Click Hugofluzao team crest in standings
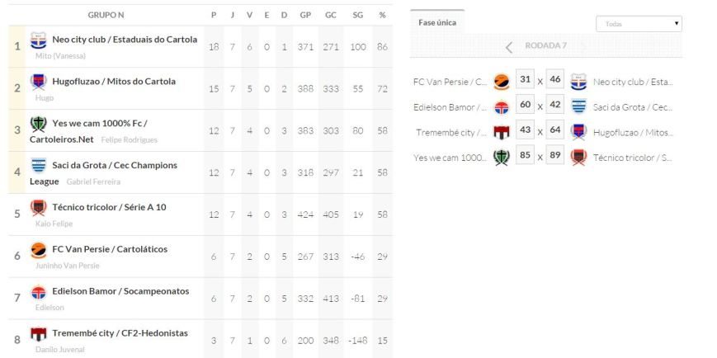The image size is (717, 358). pos(39,82)
